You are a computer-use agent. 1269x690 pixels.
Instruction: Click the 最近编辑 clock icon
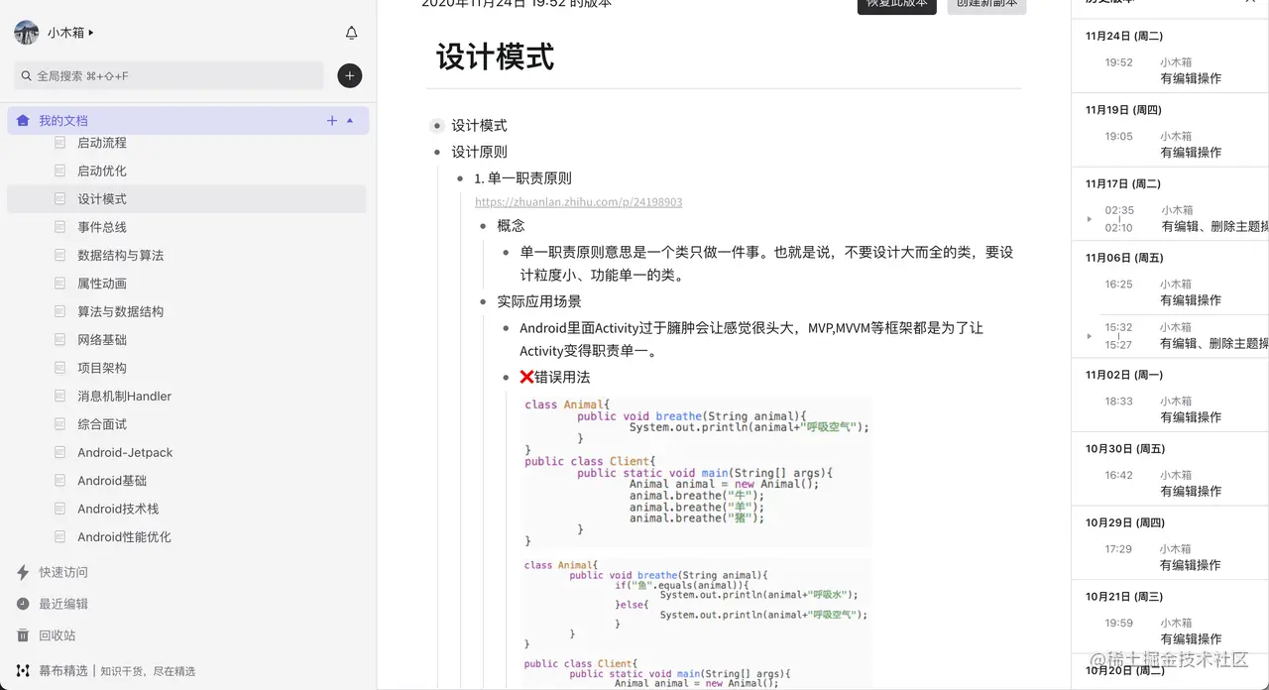[x=23, y=604]
